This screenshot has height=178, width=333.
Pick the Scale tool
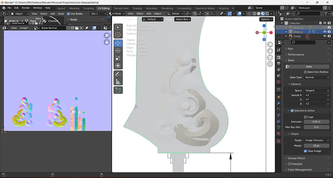tap(118, 58)
